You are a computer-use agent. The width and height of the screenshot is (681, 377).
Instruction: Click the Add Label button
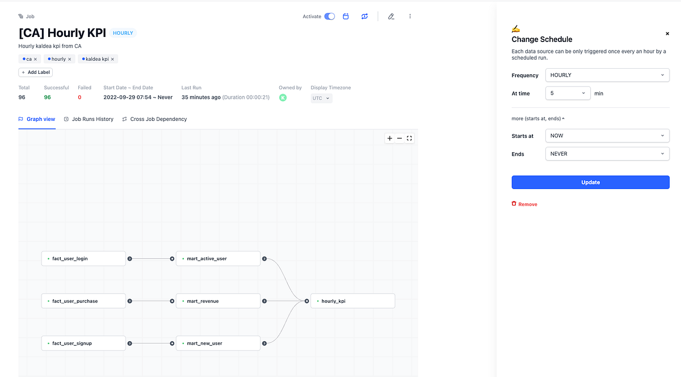(x=36, y=72)
